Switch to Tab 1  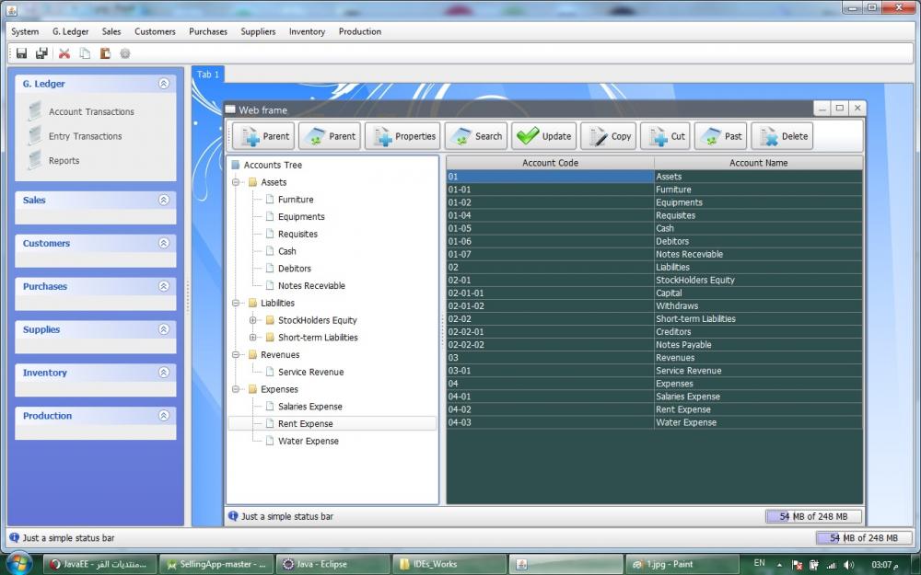(208, 75)
